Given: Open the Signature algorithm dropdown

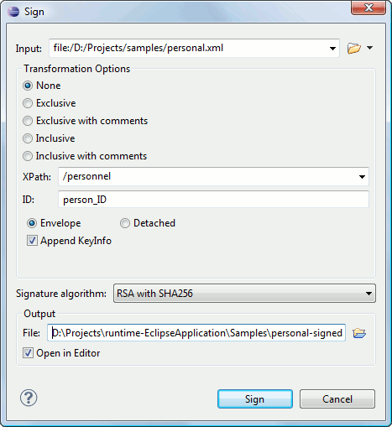Looking at the screenshot, I should coord(244,294).
